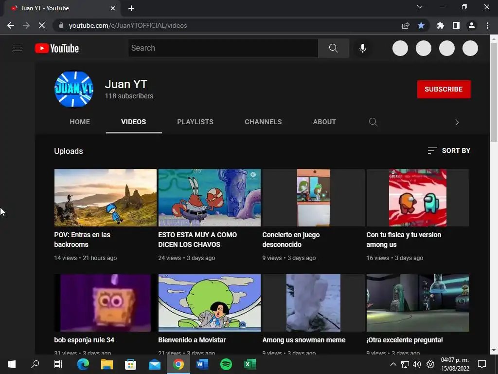The height and width of the screenshot is (374, 498).
Task: Open the bob esponja video thumbnail
Action: [106, 303]
